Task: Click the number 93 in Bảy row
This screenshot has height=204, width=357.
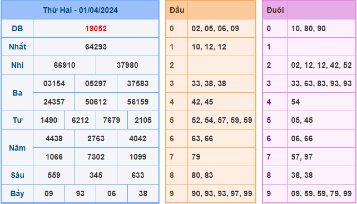Action: (x=81, y=194)
